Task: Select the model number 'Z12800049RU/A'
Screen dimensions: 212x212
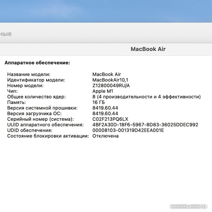Action: pos(111,86)
